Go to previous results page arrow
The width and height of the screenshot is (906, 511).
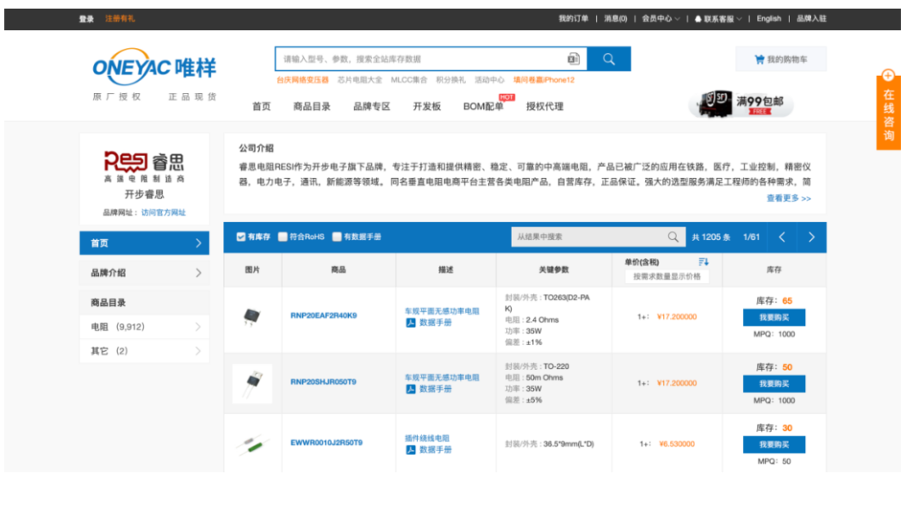[x=782, y=237]
